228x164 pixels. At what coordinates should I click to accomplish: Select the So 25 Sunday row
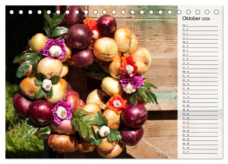pyautogui.click(x=200, y=126)
